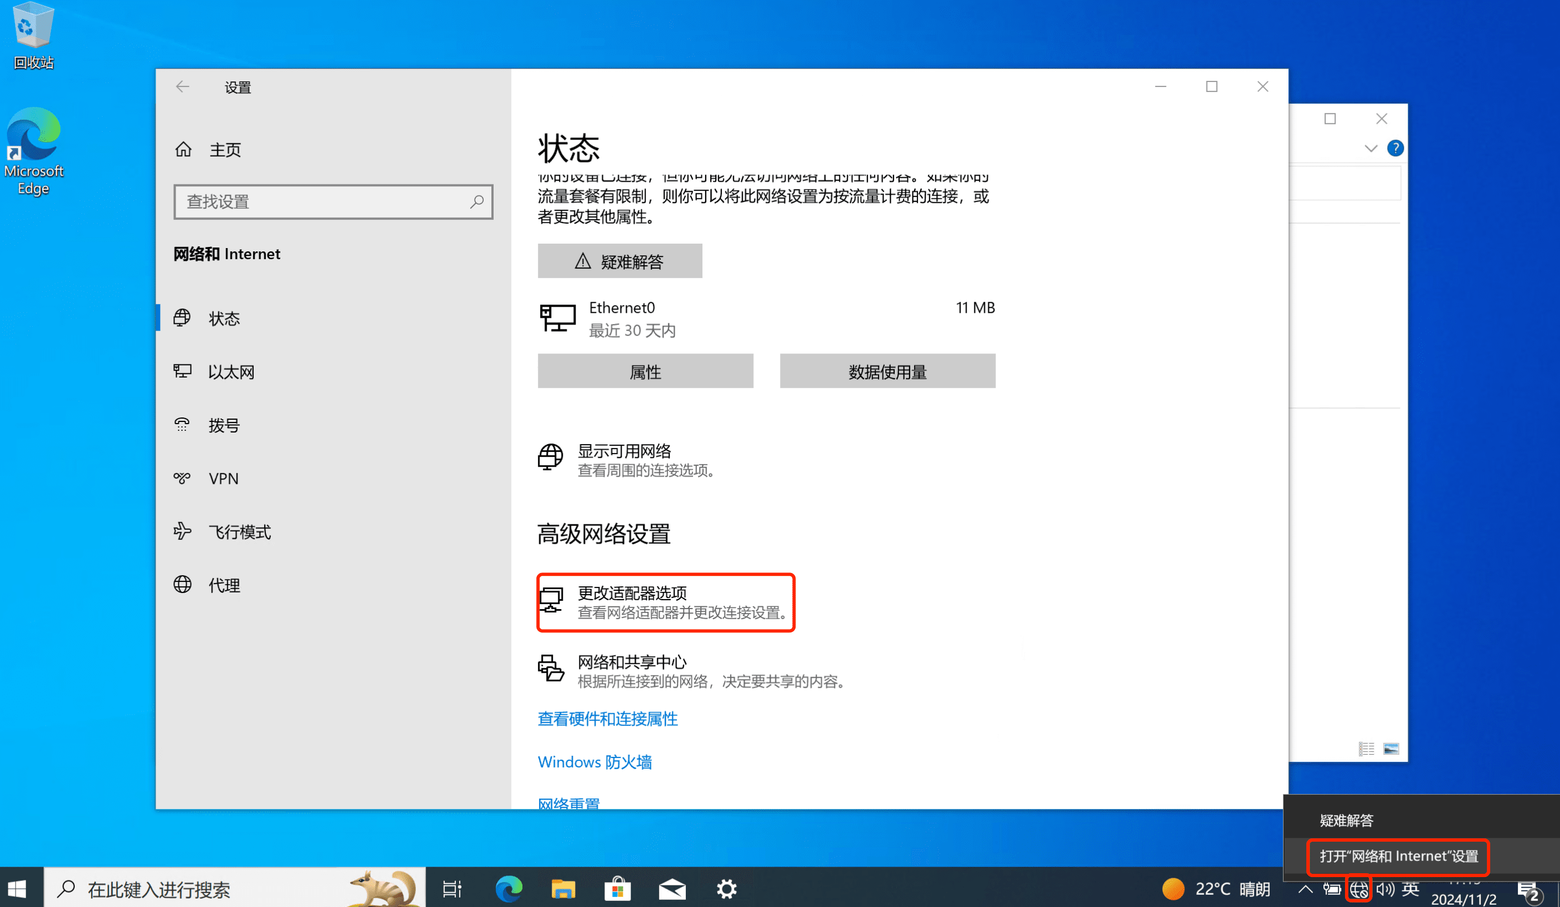Viewport: 1560px width, 907px height.
Task: Expand hidden system tray icons
Action: 1305,889
